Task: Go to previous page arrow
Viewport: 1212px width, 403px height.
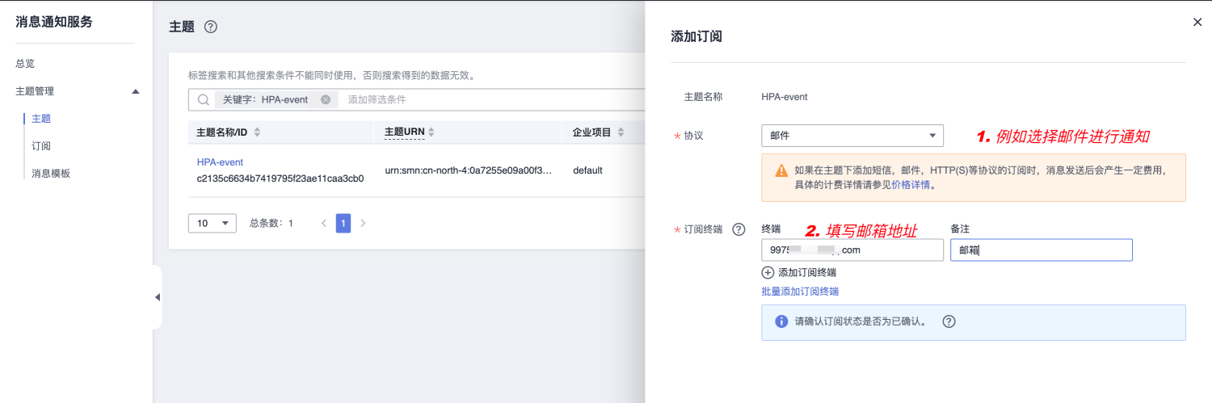Action: pyautogui.click(x=324, y=223)
